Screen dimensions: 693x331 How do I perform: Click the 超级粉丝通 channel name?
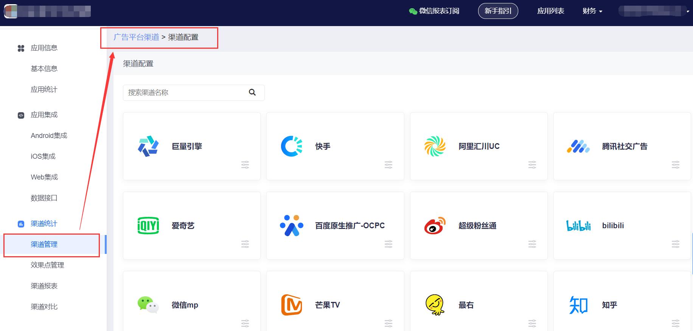coord(477,226)
